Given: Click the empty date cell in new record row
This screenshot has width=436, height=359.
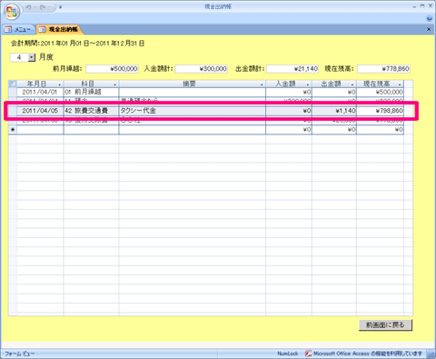Looking at the screenshot, I should 40,130.
